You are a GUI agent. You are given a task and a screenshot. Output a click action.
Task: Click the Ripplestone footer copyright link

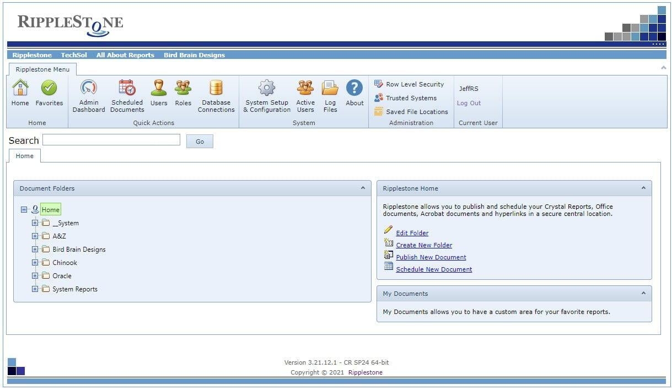pyautogui.click(x=365, y=372)
